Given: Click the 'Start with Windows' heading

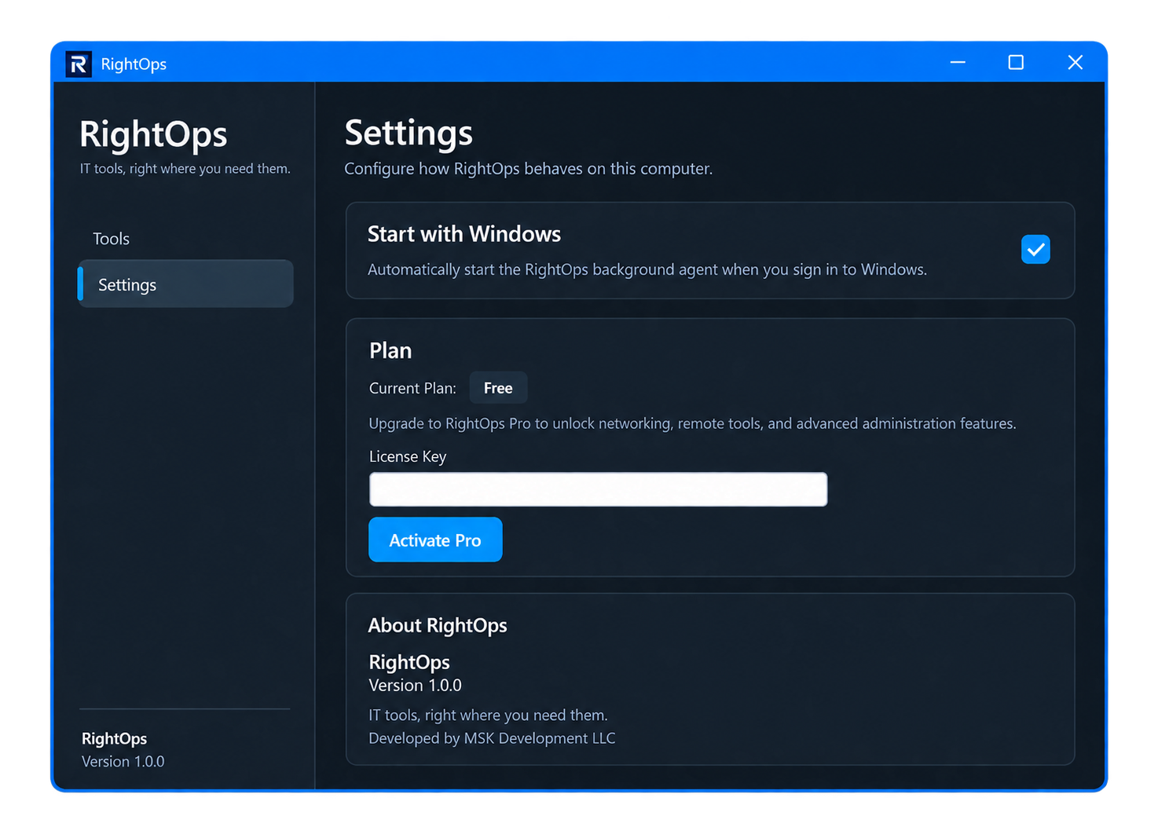Looking at the screenshot, I should pos(464,234).
